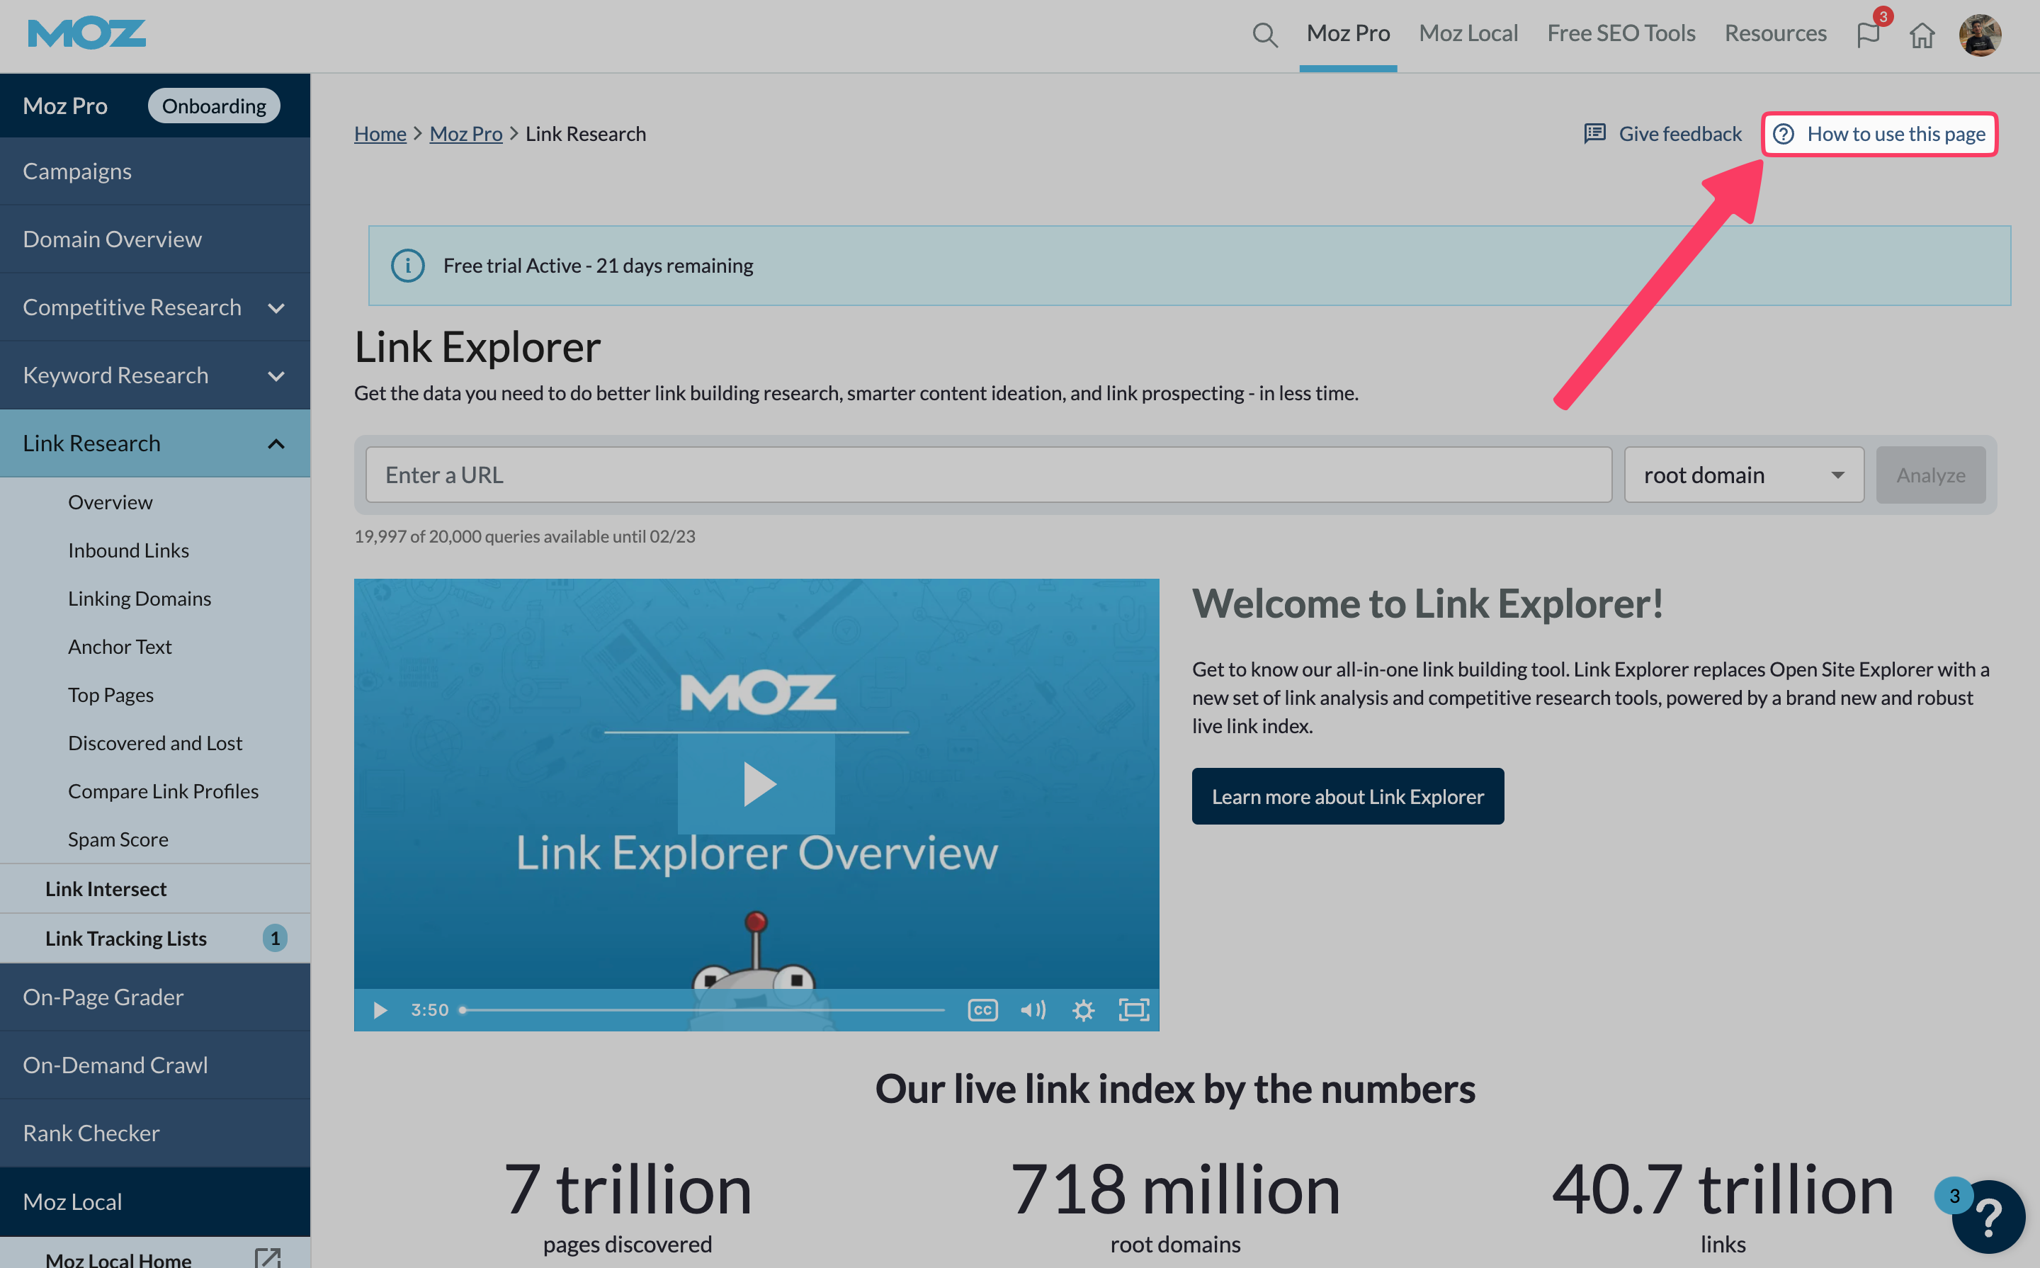Screen dimensions: 2040x1268
Task: Follow the Home breadcrumb link
Action: pos(380,133)
